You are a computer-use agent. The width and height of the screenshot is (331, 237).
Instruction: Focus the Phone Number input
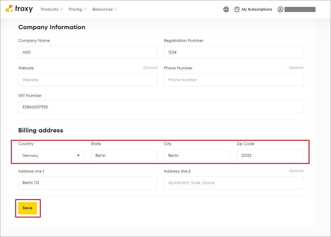(x=233, y=80)
